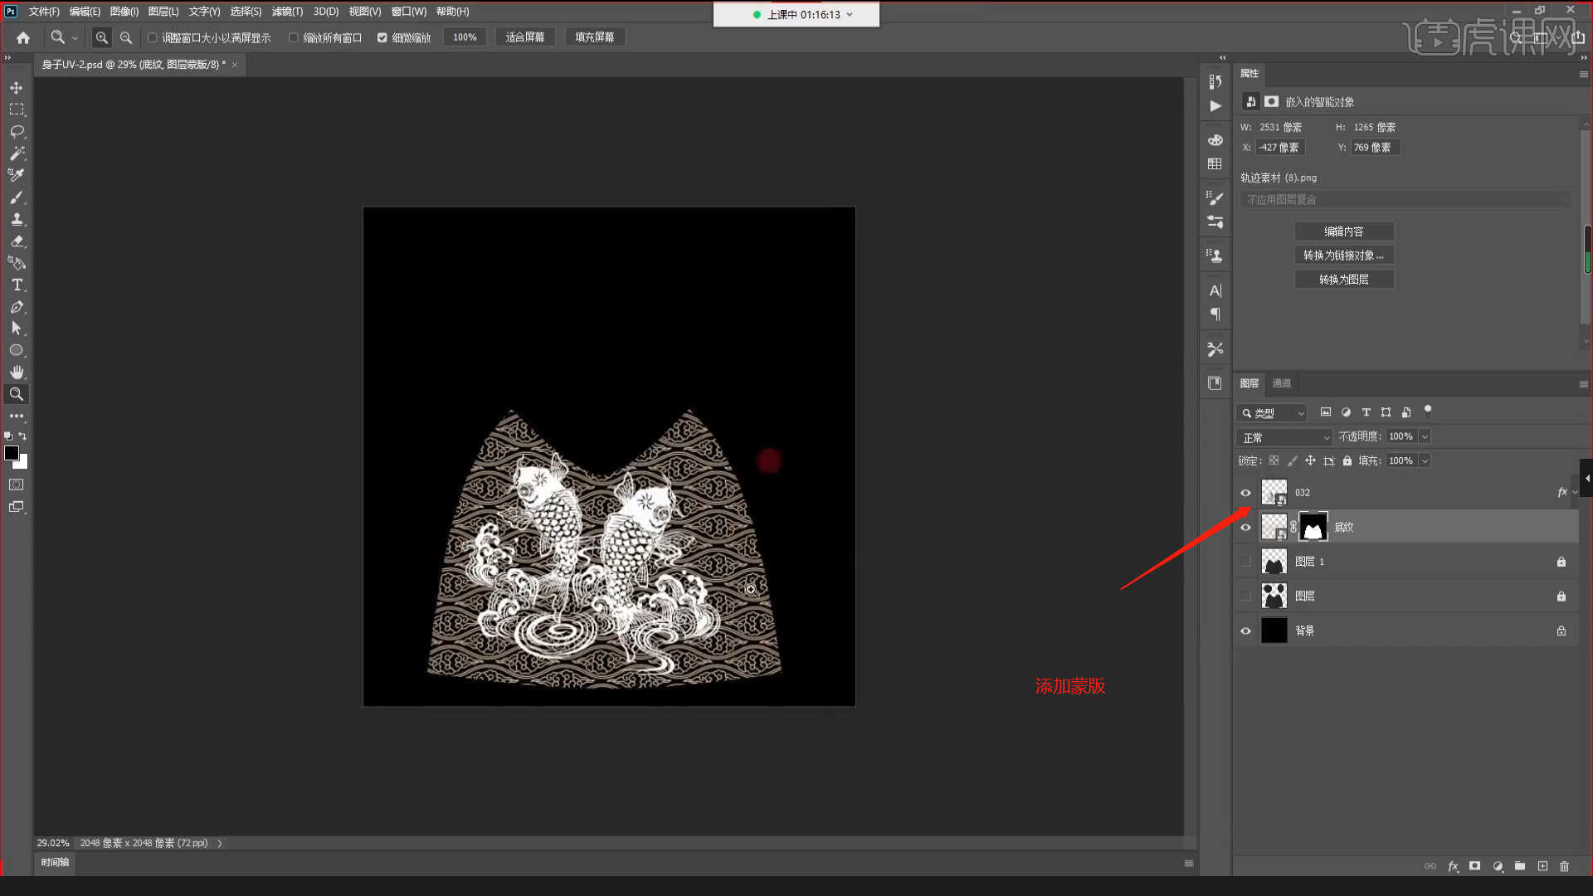The width and height of the screenshot is (1593, 896).
Task: Choose zoom in mode in options bar
Action: pos(101,37)
